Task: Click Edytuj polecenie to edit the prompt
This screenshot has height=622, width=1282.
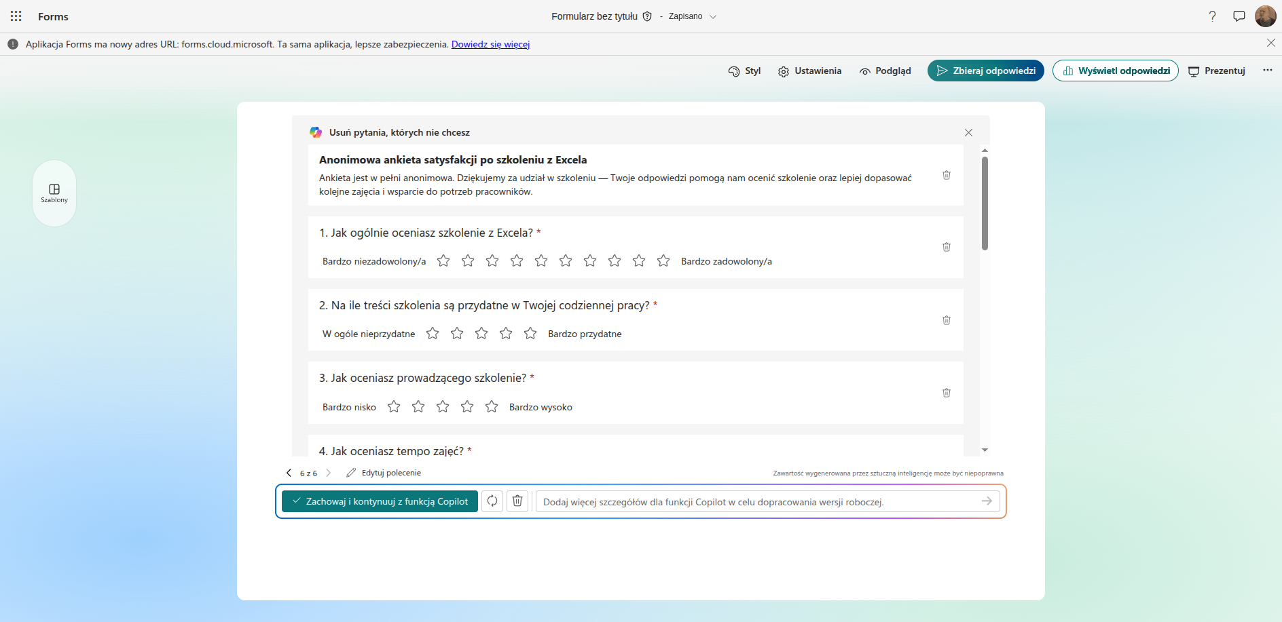Action: coord(384,473)
